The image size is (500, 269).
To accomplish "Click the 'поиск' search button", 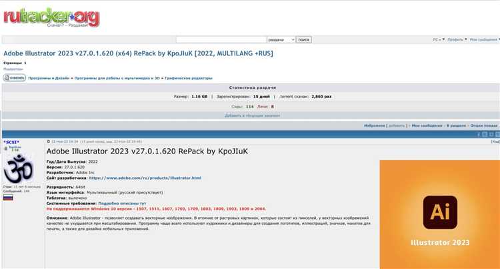I will [x=303, y=39].
